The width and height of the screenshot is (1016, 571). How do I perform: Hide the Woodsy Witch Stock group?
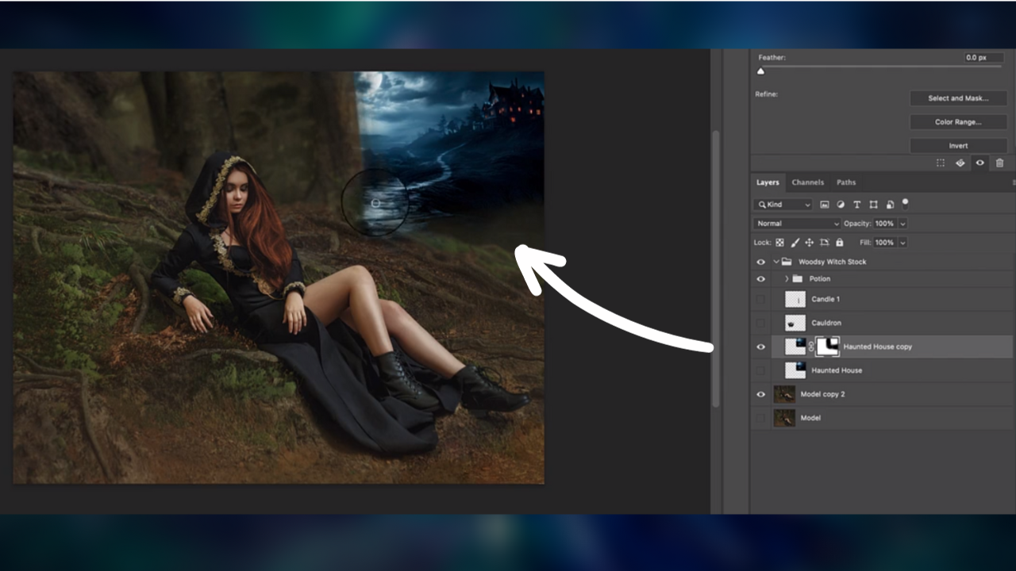pos(761,262)
